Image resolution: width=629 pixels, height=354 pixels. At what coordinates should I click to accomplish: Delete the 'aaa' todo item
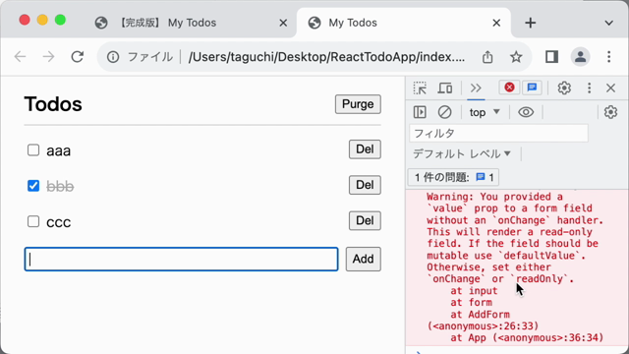click(365, 149)
